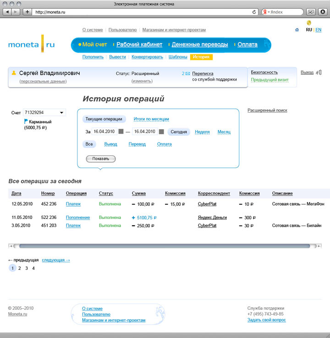
Task: Open the Расширенный поиск link
Action: 267,110
